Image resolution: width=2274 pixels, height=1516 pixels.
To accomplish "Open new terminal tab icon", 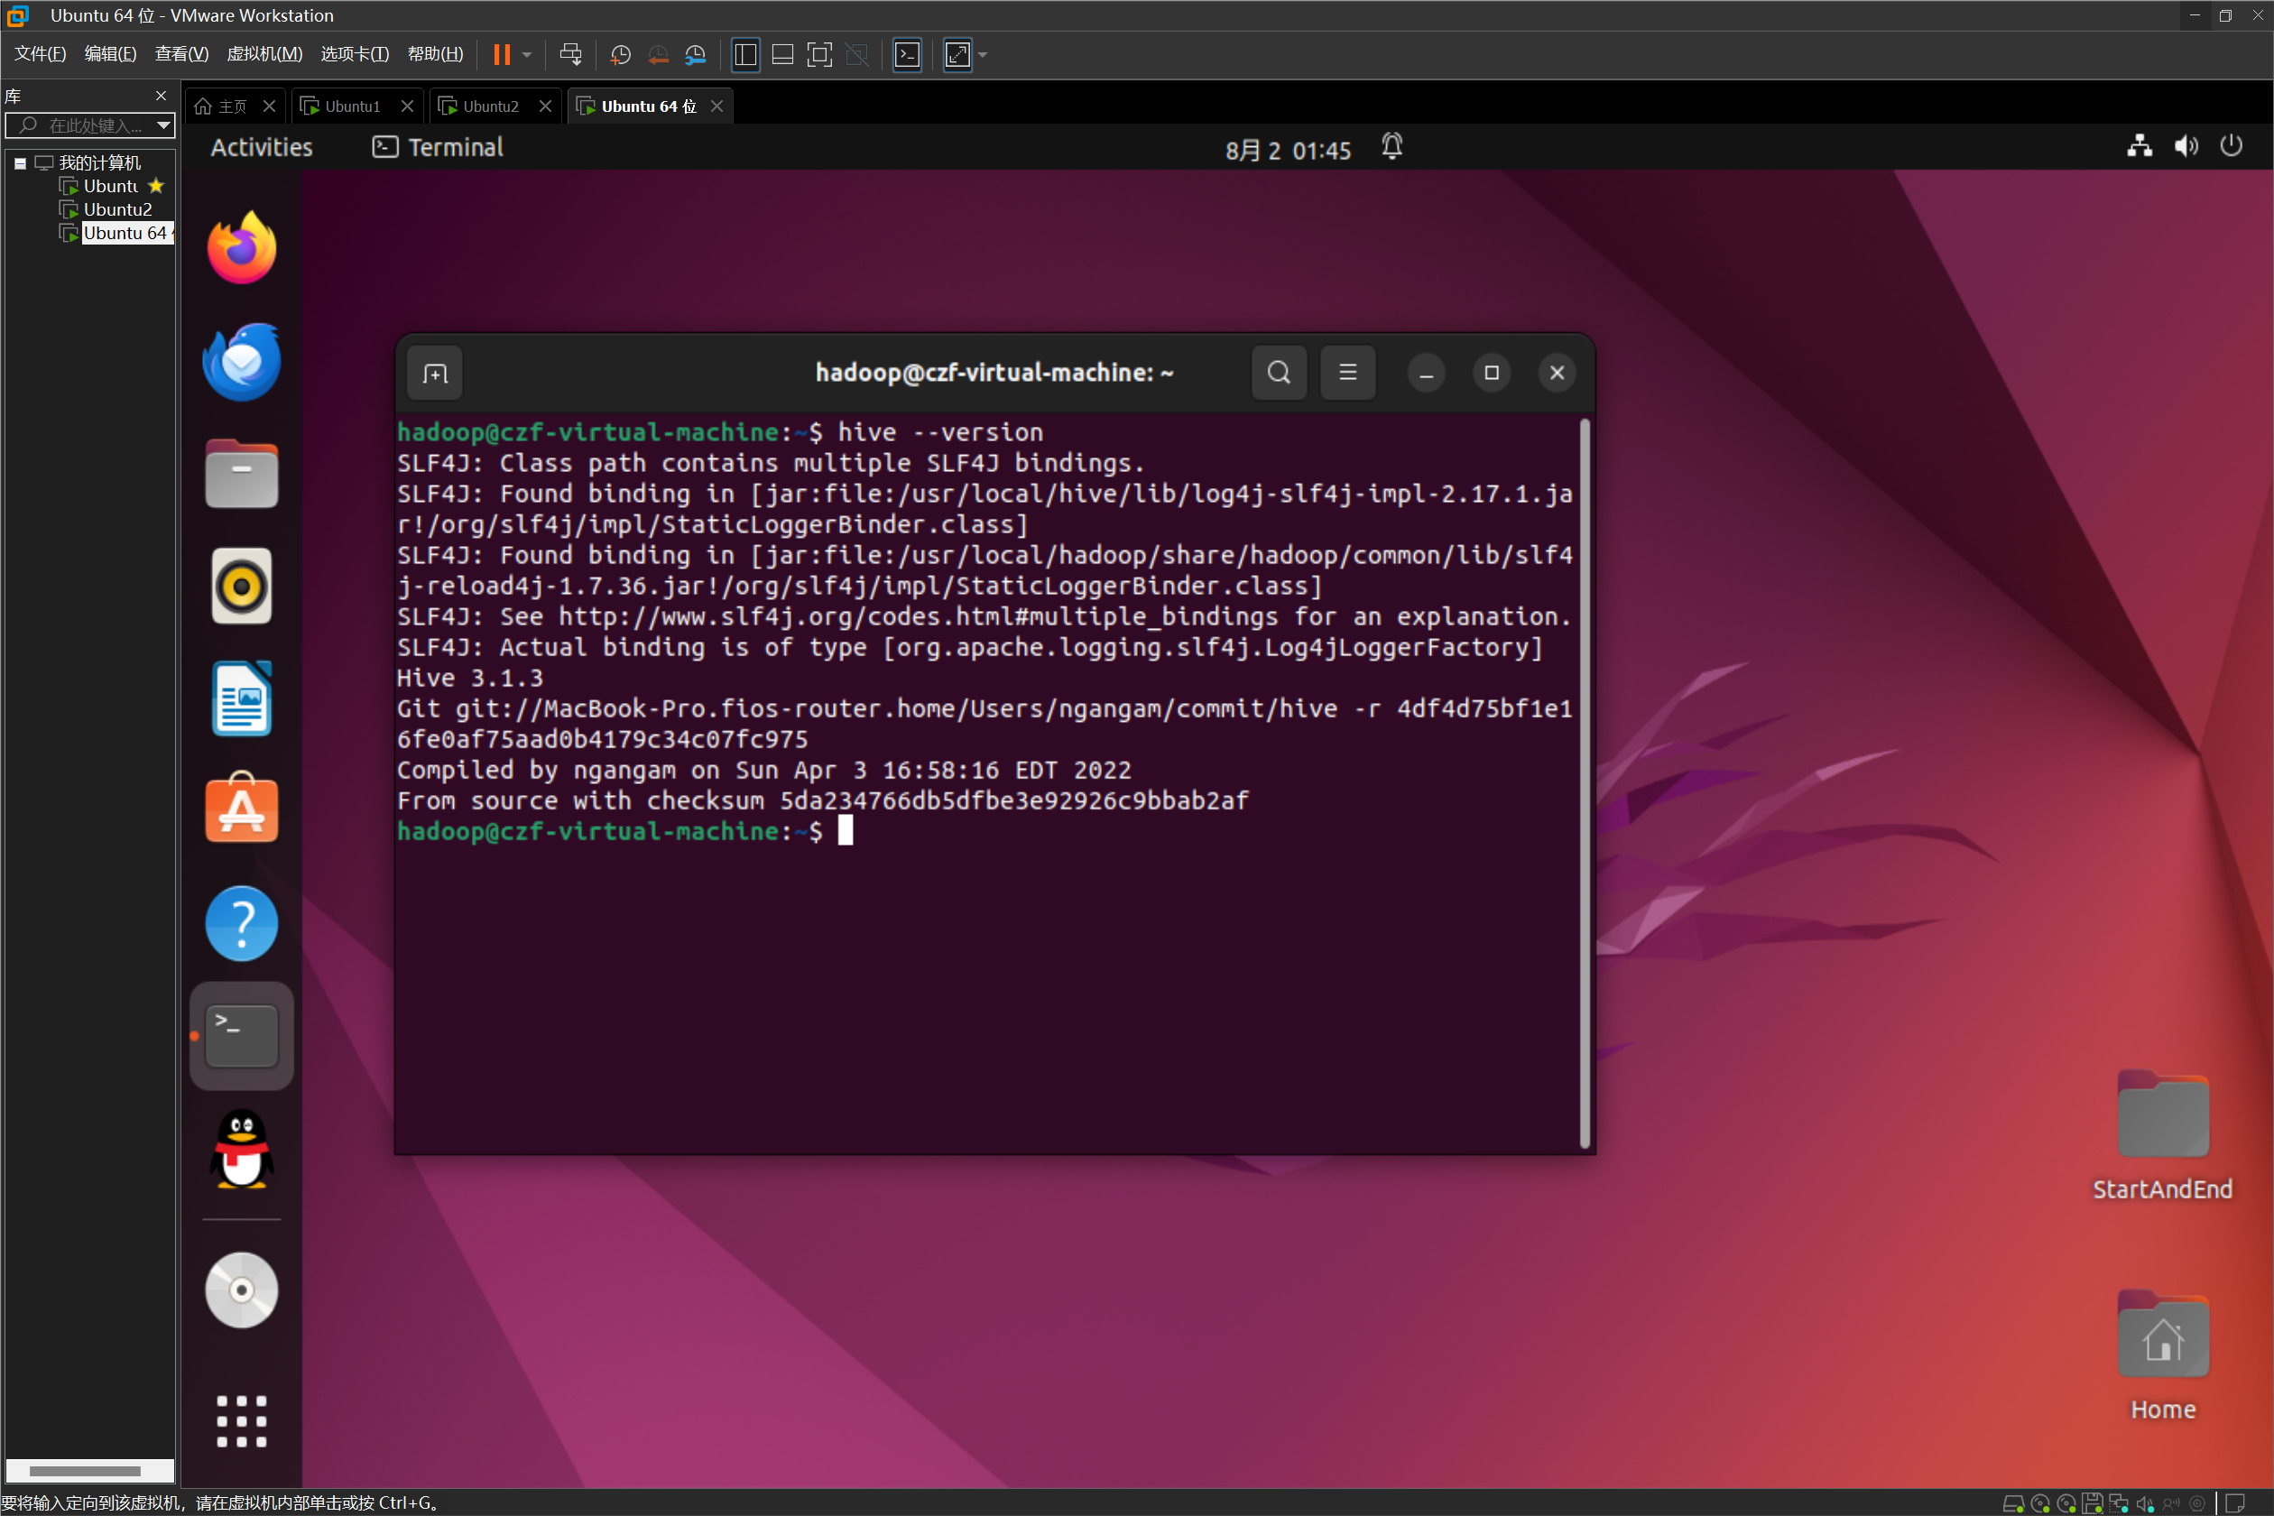I will click(435, 374).
